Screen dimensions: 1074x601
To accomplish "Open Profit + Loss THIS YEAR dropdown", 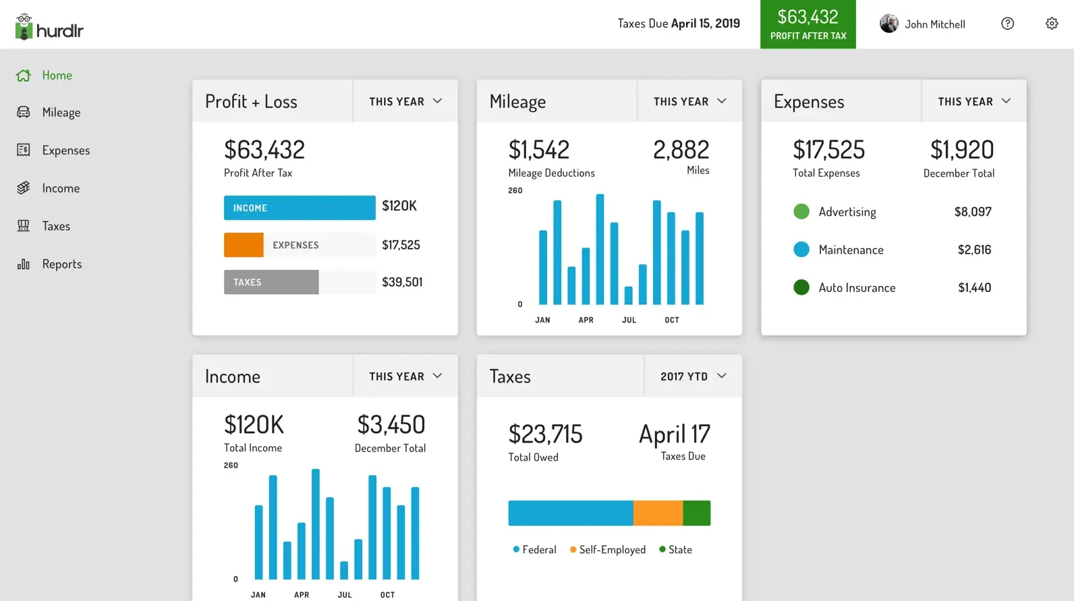I will pyautogui.click(x=405, y=101).
